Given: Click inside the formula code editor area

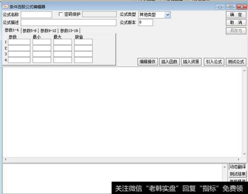Looking at the screenshot, I should tap(123, 112).
